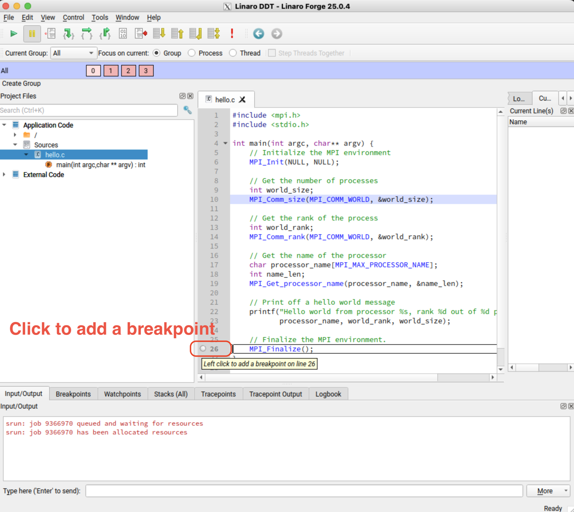Select the Thread focus radio button
Screen dimensions: 574x512
(233, 53)
